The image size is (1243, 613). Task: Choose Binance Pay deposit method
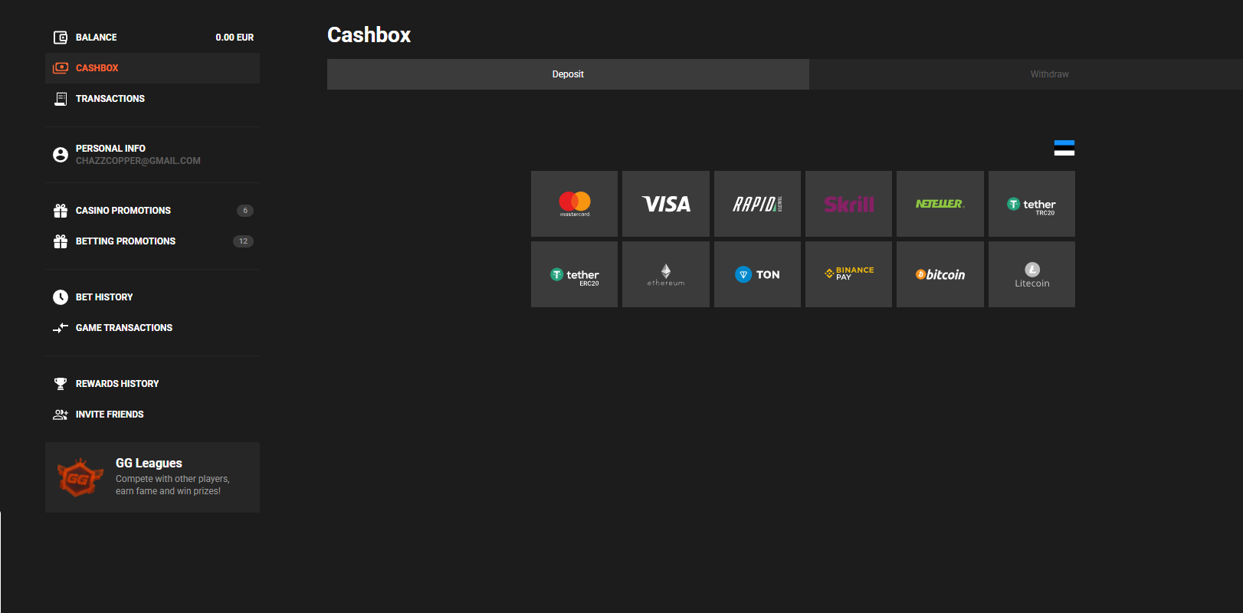coord(848,274)
